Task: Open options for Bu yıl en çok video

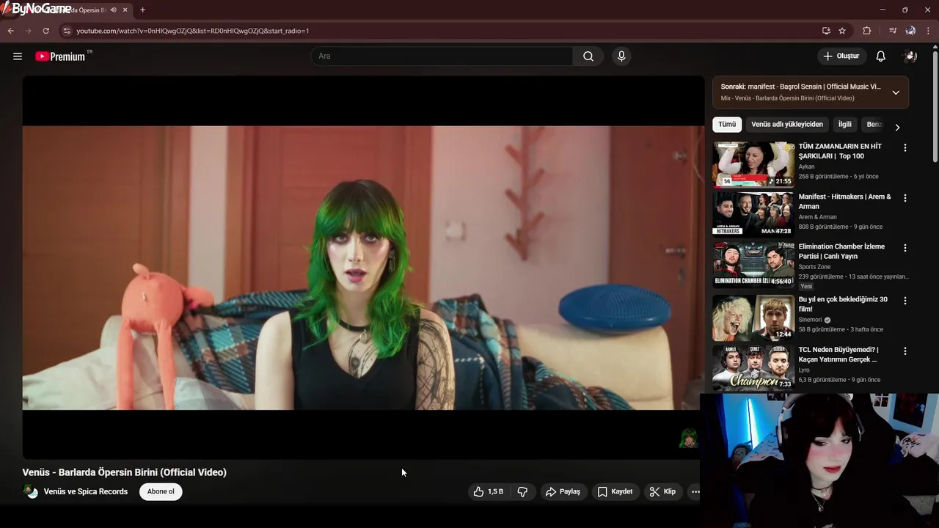Action: [905, 301]
